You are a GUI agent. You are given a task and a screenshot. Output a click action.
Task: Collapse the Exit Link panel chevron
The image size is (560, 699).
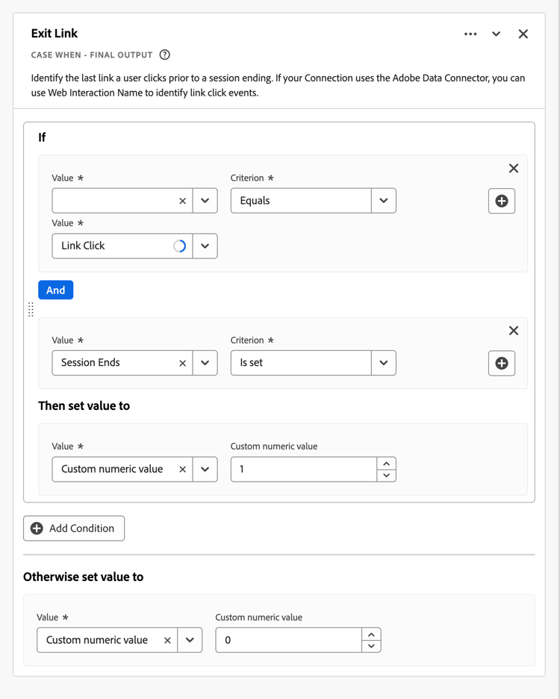pyautogui.click(x=496, y=34)
